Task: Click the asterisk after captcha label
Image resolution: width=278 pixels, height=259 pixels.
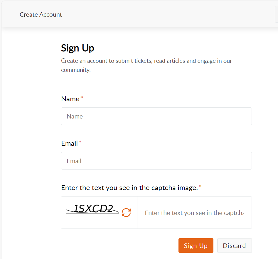Action: click(200, 187)
